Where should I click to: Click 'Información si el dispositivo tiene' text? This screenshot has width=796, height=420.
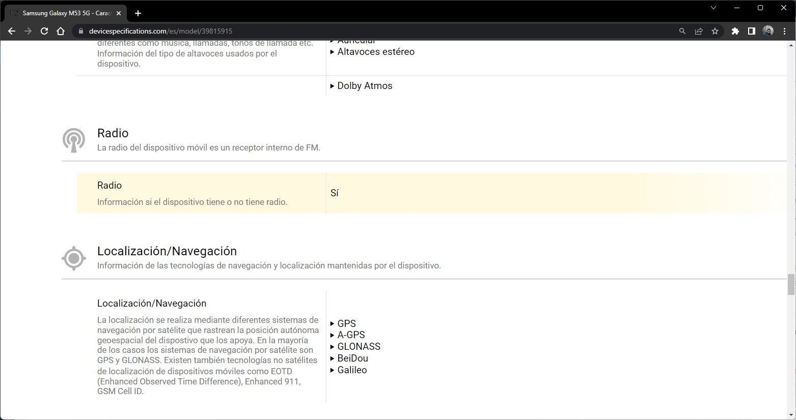tap(193, 202)
